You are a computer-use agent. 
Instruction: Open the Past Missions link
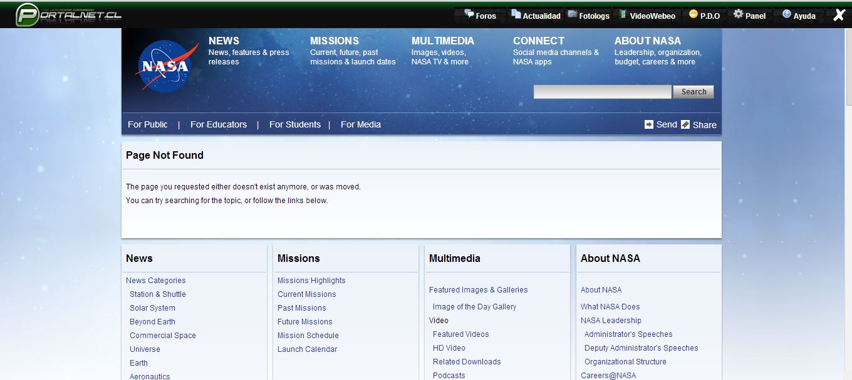coord(302,308)
